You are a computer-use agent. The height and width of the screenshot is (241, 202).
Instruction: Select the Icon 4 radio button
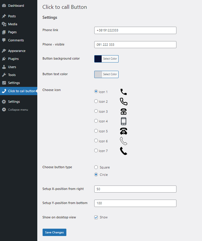[x=96, y=121]
